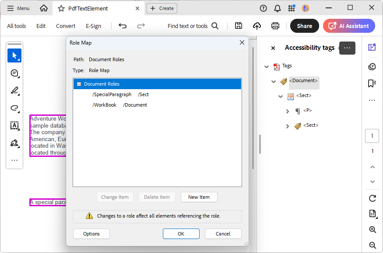Image resolution: width=383 pixels, height=253 pixels.
Task: Select the /WorkBook /Document mapping
Action: tap(119, 105)
